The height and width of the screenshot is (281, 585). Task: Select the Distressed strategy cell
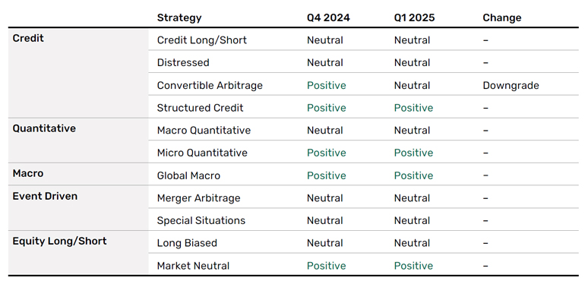[183, 63]
